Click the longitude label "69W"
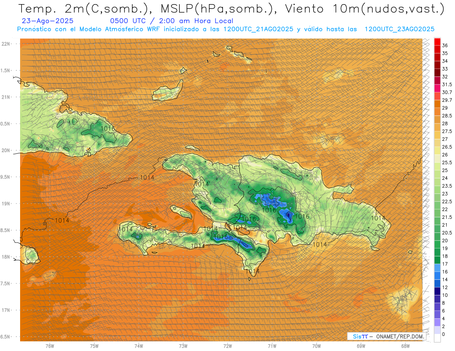Viewport: 455px width, 351px height. pos(361,346)
